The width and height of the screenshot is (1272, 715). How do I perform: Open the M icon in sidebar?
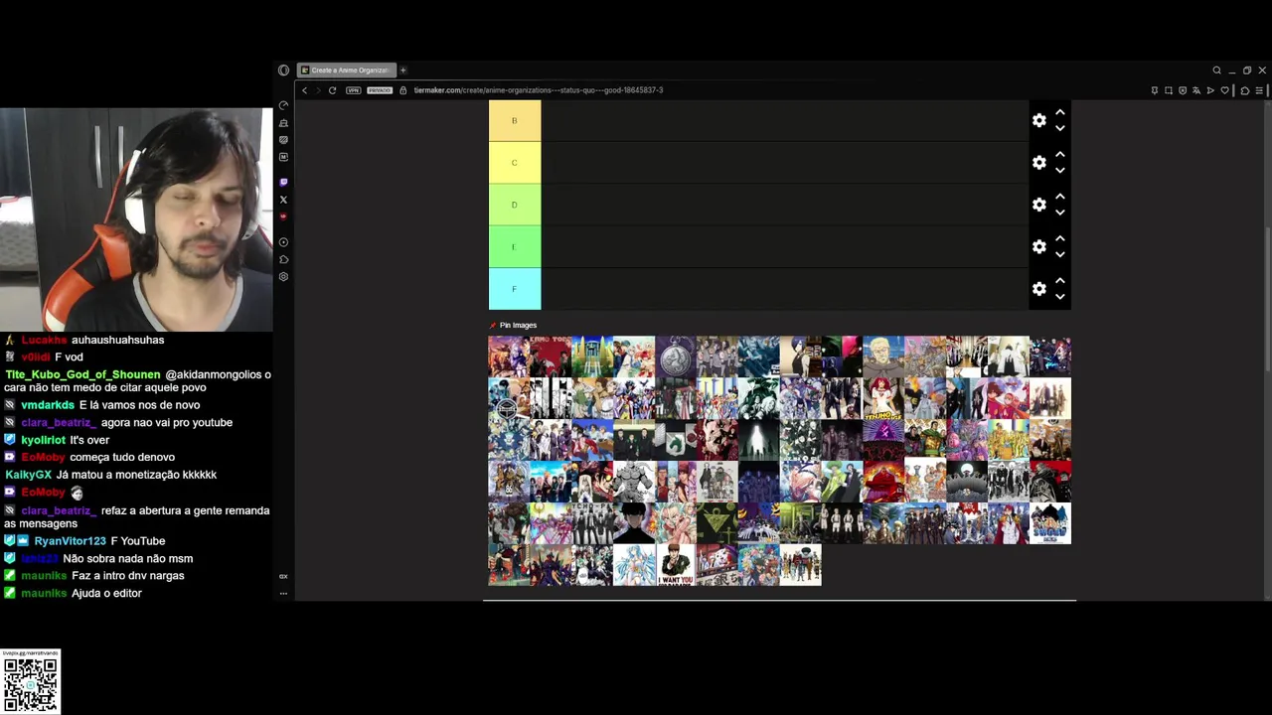point(283,157)
